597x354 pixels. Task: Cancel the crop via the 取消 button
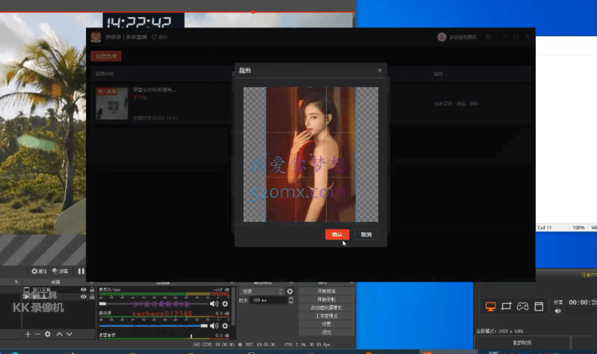366,235
